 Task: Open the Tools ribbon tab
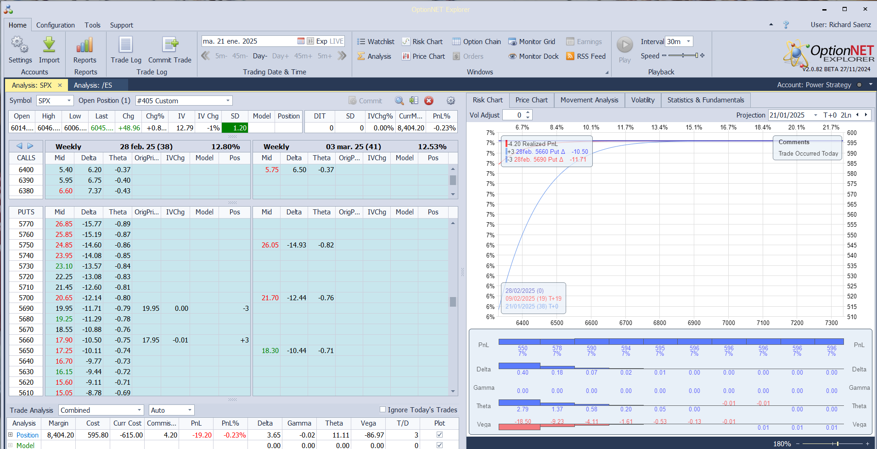(x=92, y=25)
